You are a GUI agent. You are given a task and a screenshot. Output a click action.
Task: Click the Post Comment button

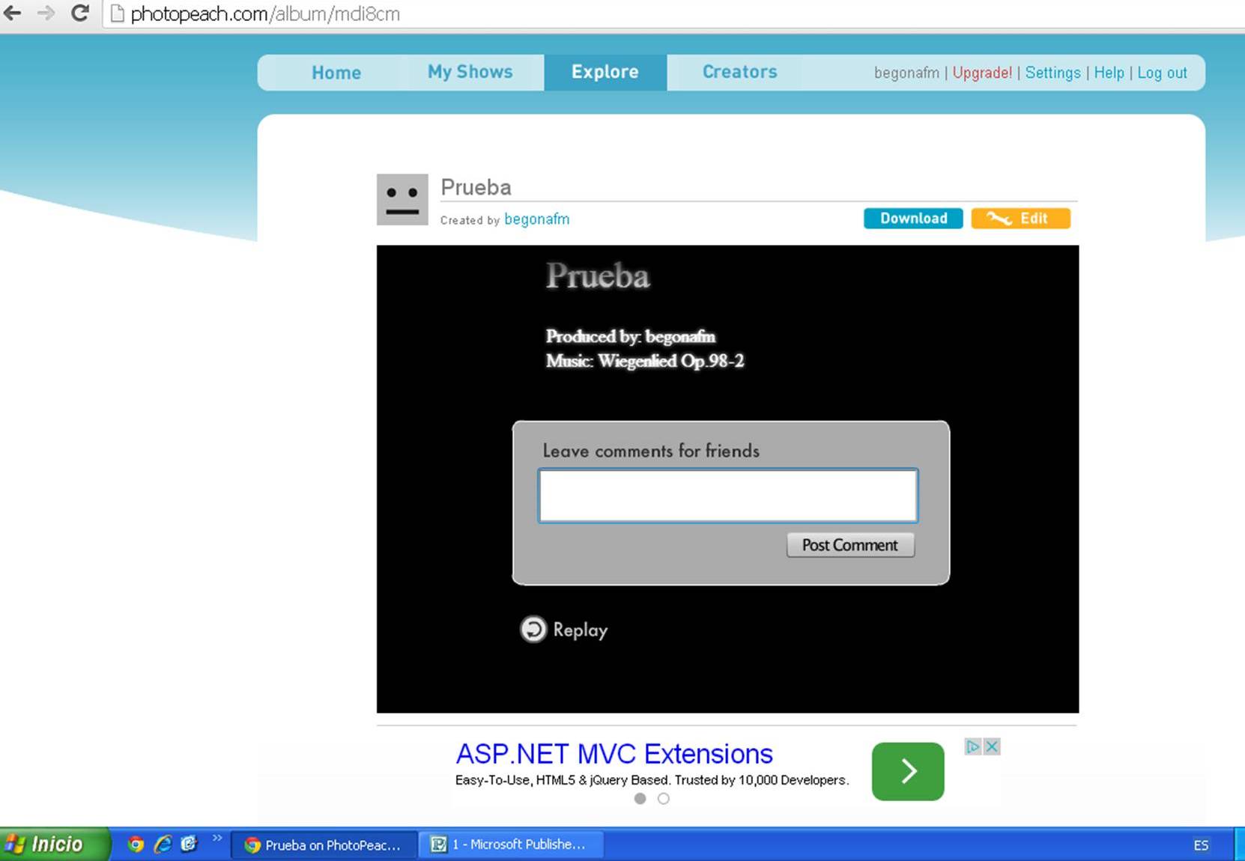point(849,545)
